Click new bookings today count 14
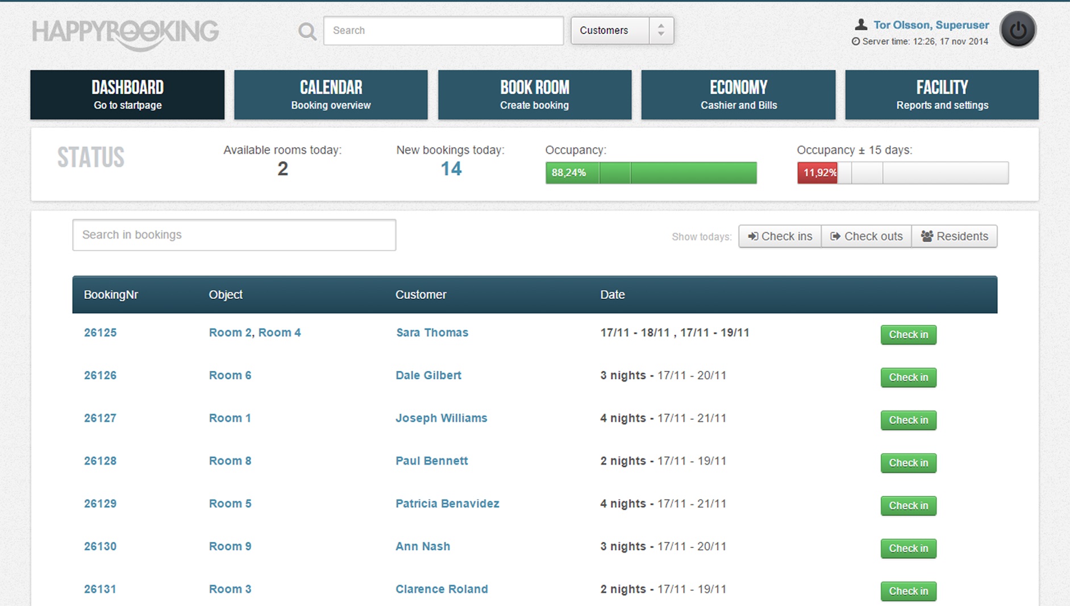This screenshot has height=606, width=1070. pos(451,169)
